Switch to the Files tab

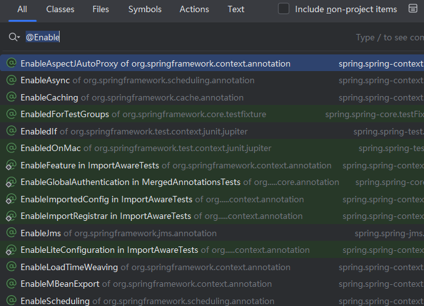pos(101,10)
